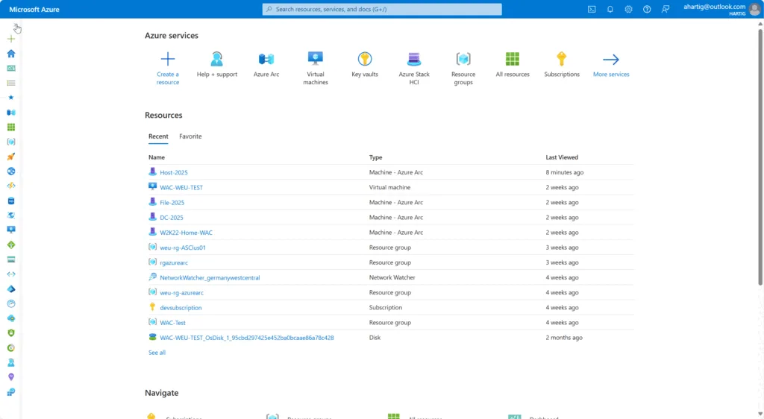Open Cost Management icon in sidebar
764x419 pixels.
click(10, 347)
